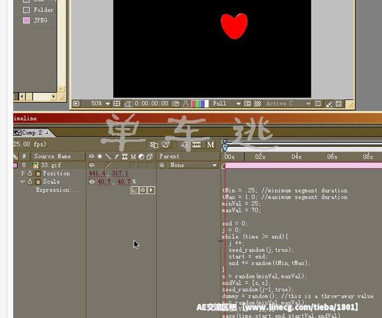Click the shy switch column header icon
The width and height of the screenshot is (382, 318).
pos(92,156)
